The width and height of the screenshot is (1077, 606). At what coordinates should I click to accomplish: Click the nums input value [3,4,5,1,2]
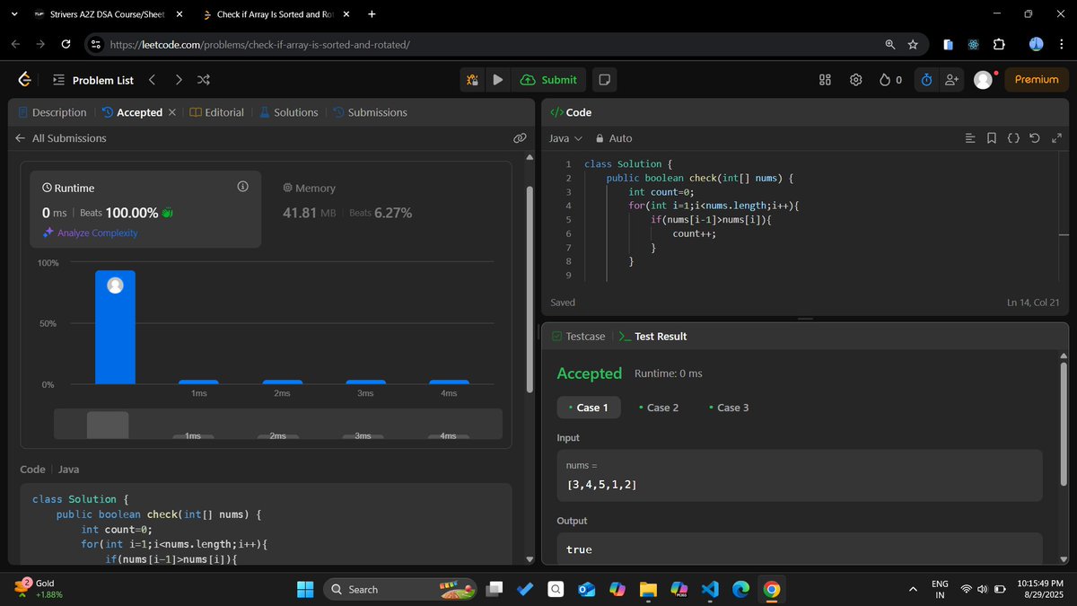602,485
